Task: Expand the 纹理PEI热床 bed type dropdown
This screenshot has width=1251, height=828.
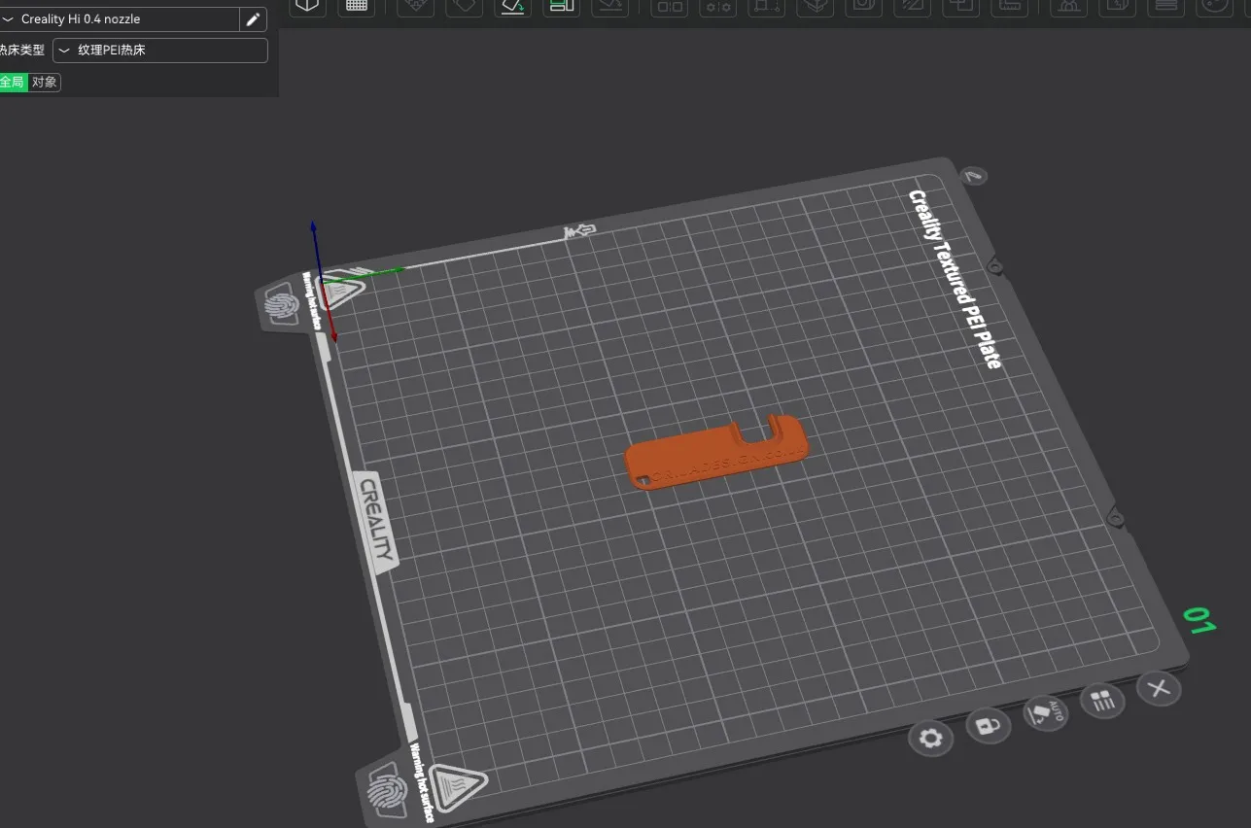Action: (160, 51)
